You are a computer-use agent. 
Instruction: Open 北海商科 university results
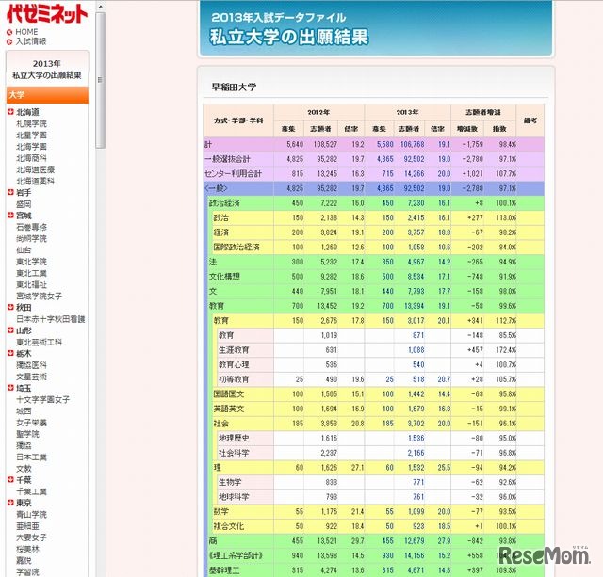click(31, 158)
